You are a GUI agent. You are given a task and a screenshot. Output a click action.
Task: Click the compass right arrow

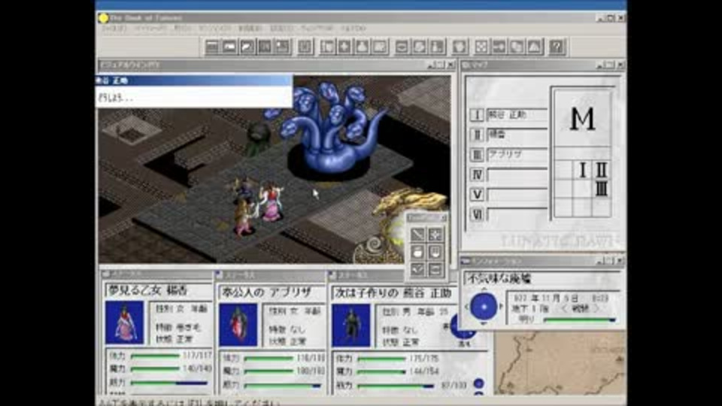(x=502, y=306)
